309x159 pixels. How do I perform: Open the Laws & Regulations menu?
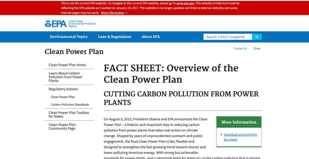[114, 37]
